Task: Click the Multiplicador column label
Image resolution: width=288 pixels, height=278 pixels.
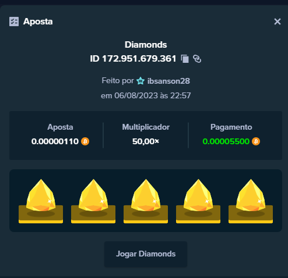Action: click(146, 127)
